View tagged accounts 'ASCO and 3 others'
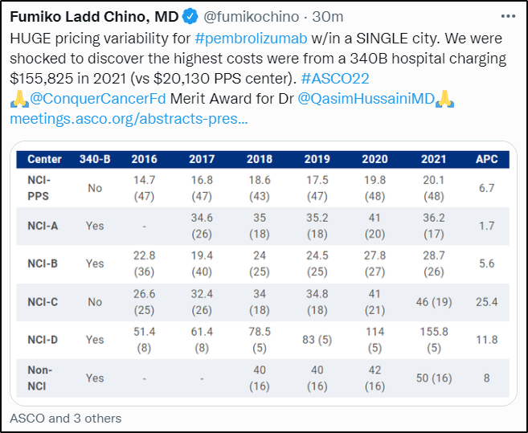 [65, 418]
